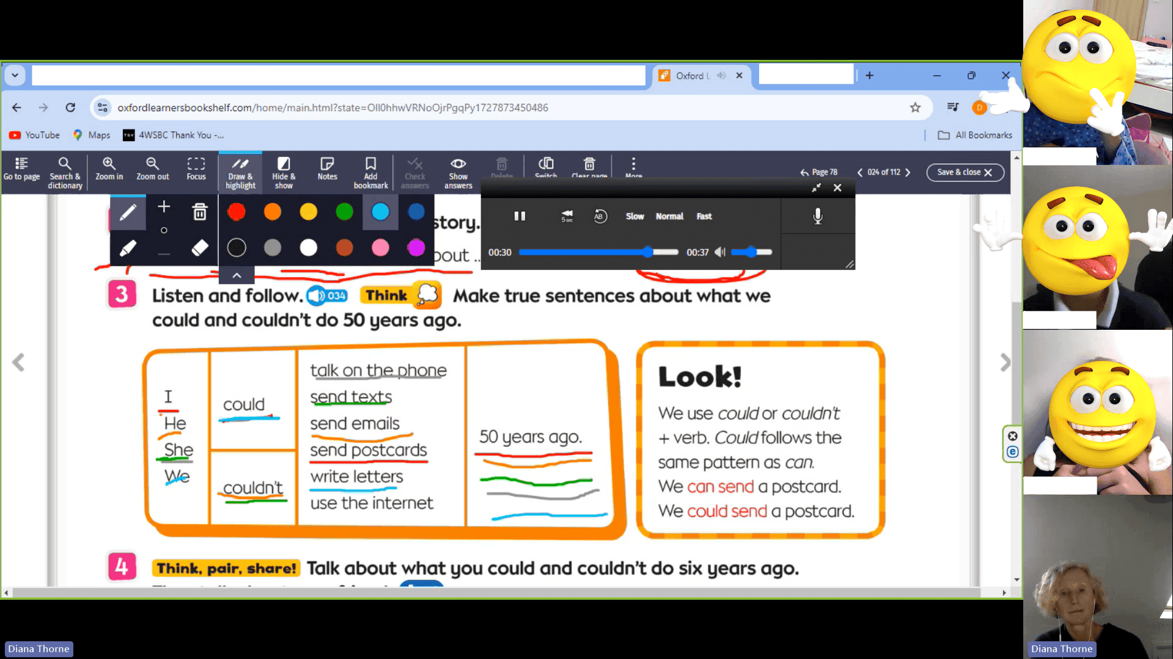This screenshot has width=1173, height=659.
Task: Activate the Focus tool
Action: coord(196,169)
